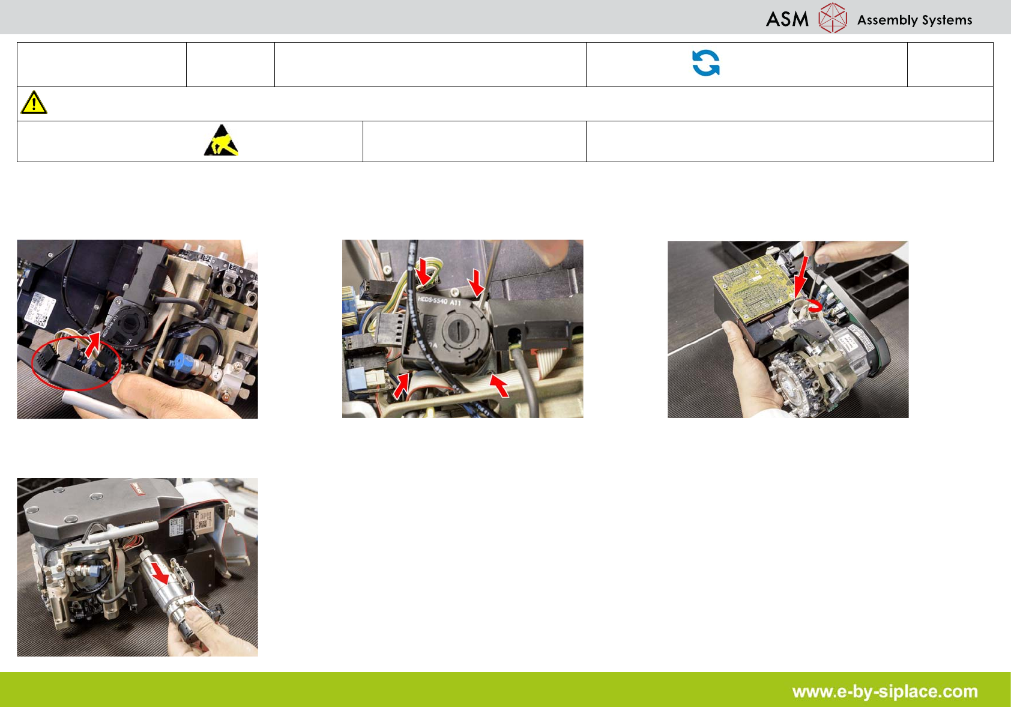Open the HEDS-5540 encoder close-up photo

pos(462,329)
